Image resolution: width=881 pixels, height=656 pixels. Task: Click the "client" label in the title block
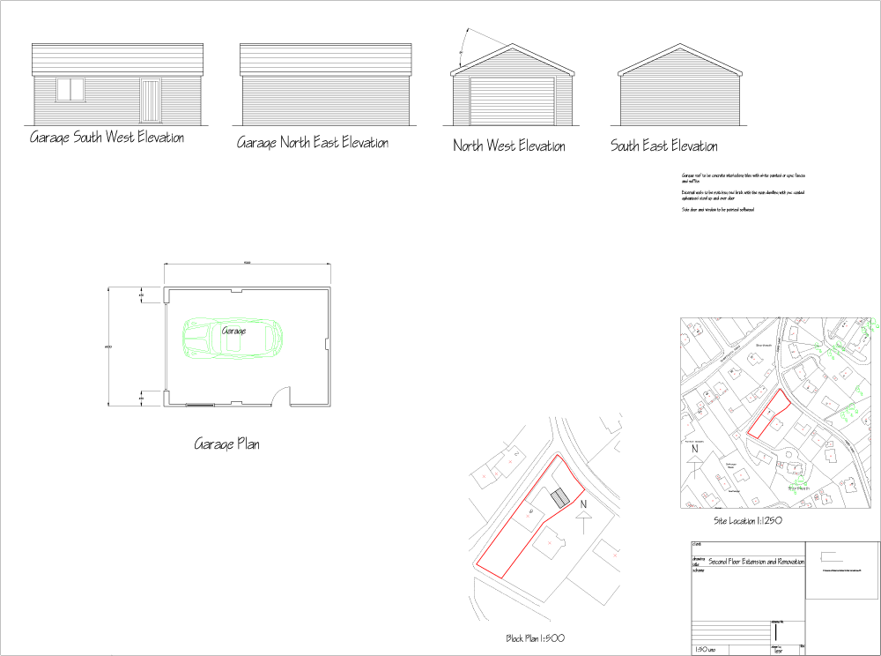tap(697, 545)
